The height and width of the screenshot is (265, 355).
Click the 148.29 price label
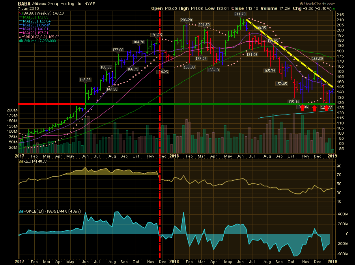pos(85,80)
